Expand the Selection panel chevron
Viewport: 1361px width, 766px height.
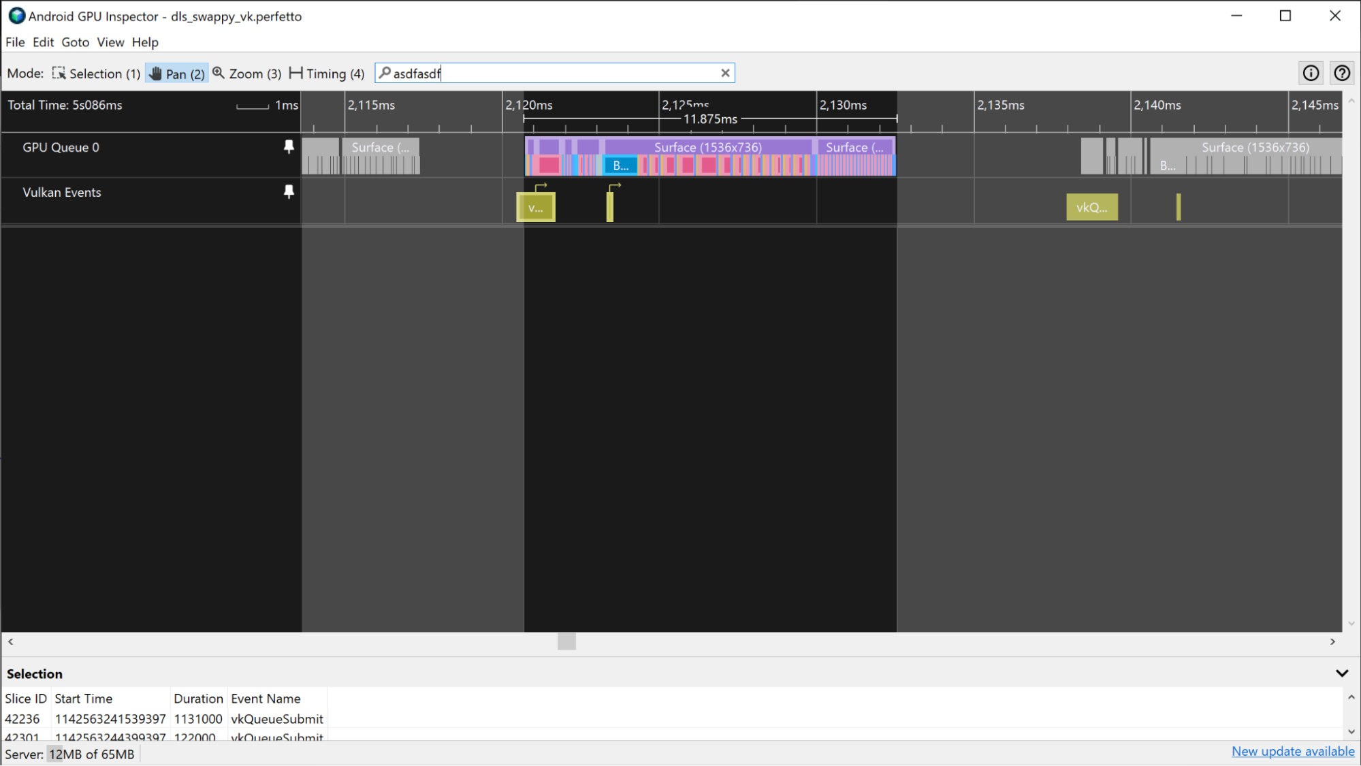[x=1341, y=673]
